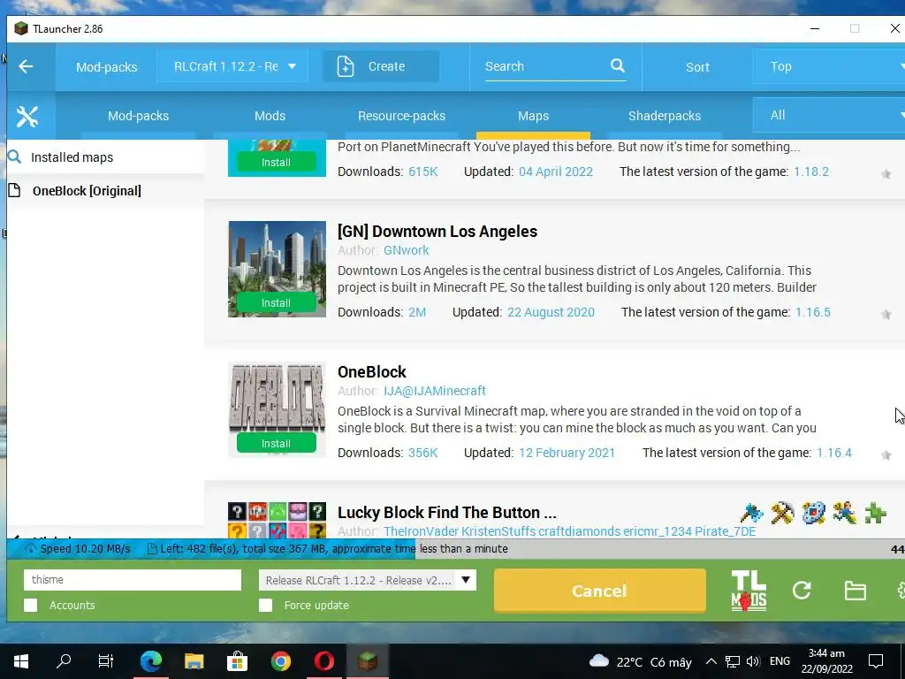Click the Mod-packs header label
Image resolution: width=905 pixels, height=679 pixels.
tap(107, 67)
